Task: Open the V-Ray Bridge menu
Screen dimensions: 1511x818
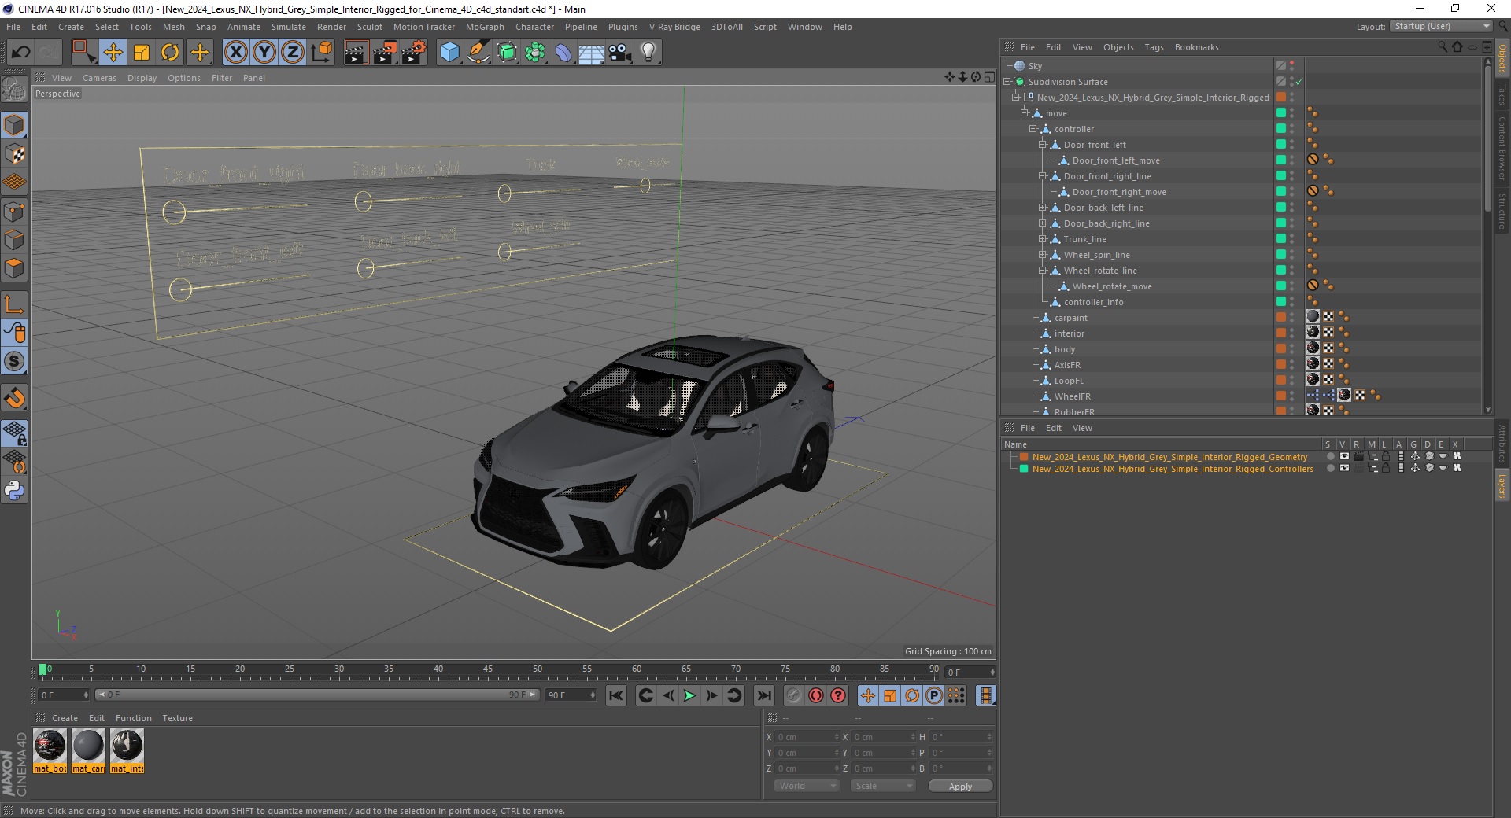Action: click(674, 27)
